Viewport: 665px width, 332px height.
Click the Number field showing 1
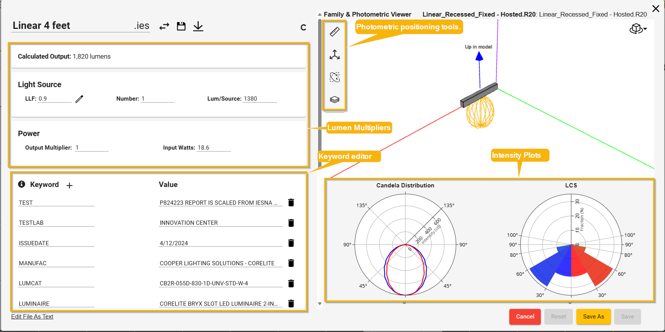[x=158, y=99]
